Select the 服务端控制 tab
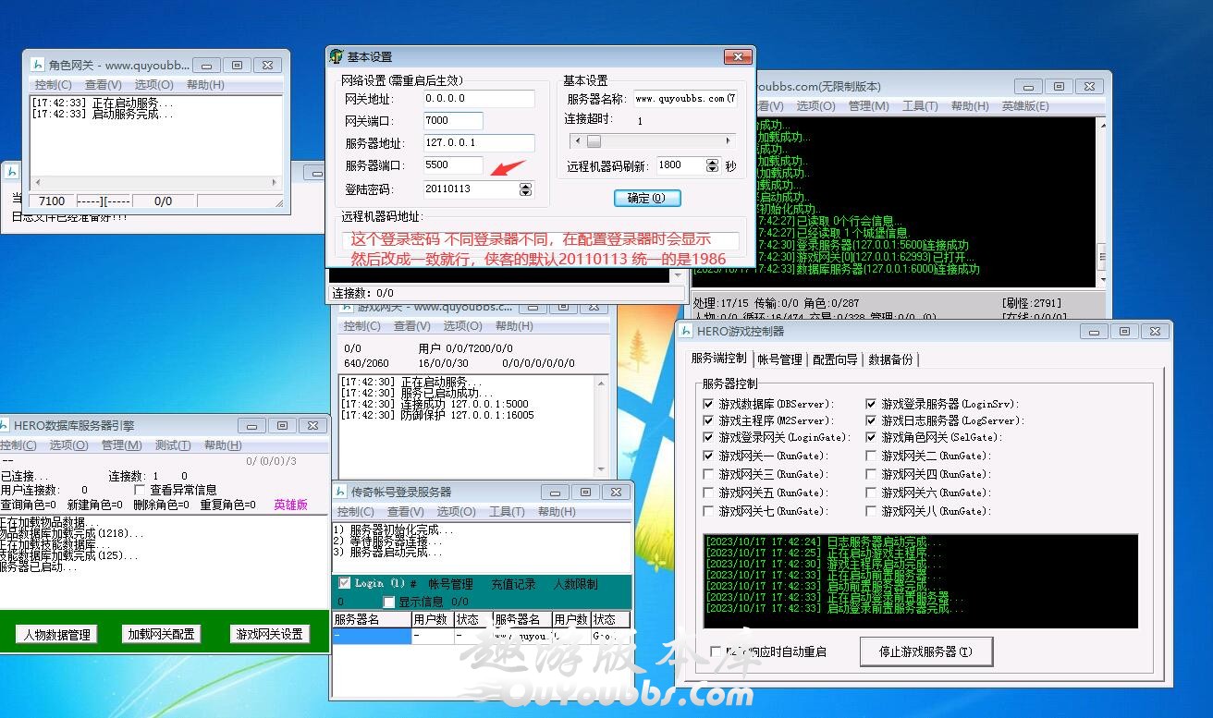Screen dimensions: 1213x718 coord(718,359)
